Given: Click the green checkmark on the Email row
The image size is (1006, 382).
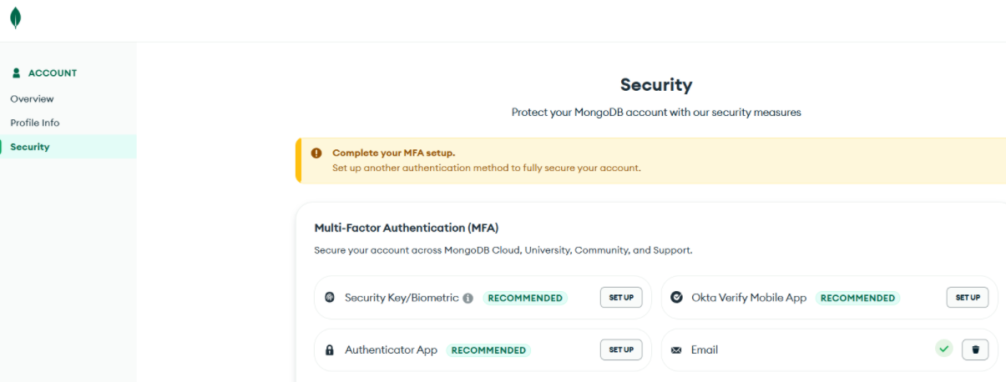Looking at the screenshot, I should point(944,349).
